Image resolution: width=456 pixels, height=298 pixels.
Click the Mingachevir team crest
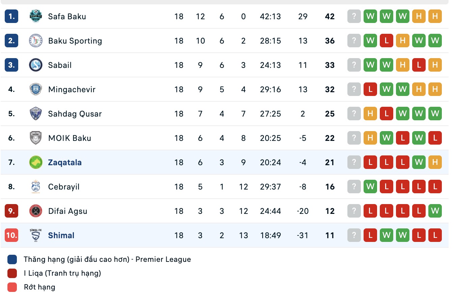(x=36, y=90)
